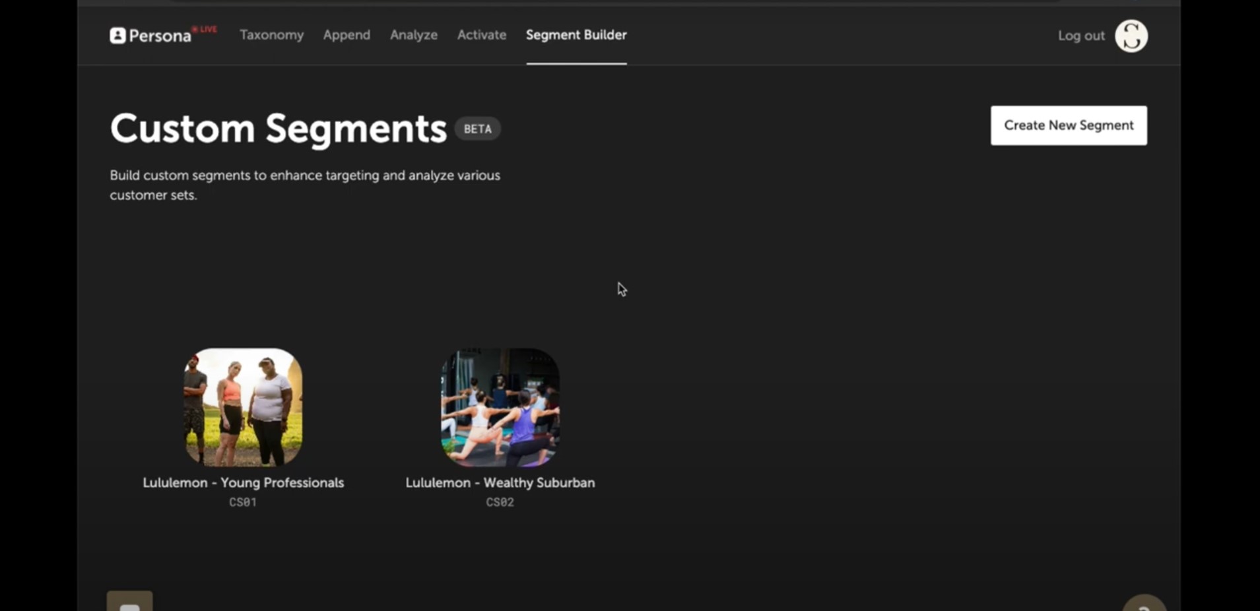Switch to the Analyze tab
1260x611 pixels.
pos(414,35)
